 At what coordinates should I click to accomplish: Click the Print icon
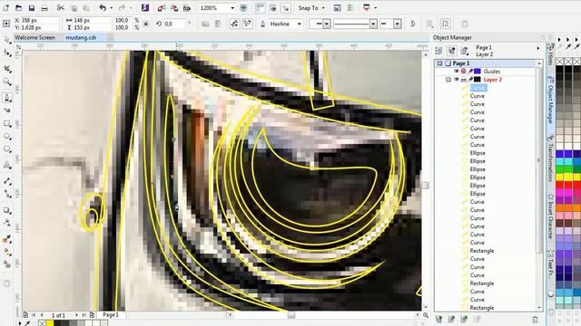[44, 8]
